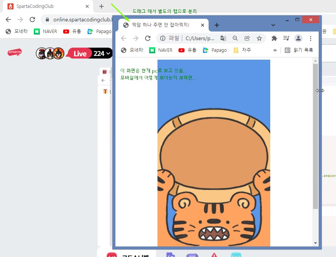Open Papago bookmark in back window
This screenshot has height=257, width=336.
[x=100, y=32]
